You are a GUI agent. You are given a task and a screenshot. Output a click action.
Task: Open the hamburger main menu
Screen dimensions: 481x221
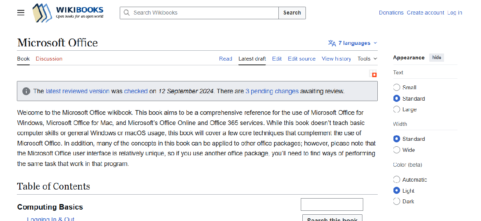point(21,13)
